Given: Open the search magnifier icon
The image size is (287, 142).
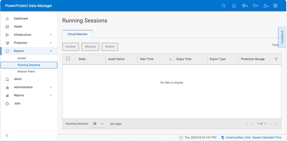Looking at the screenshot, I should [x=224, y=6].
